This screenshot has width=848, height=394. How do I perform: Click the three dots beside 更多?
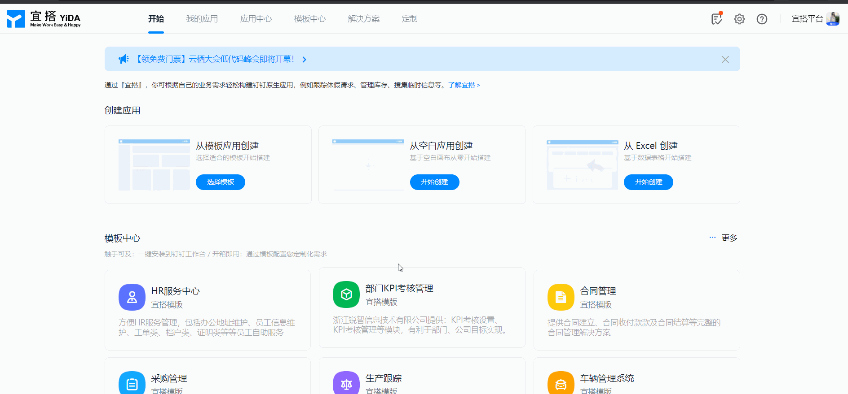pyautogui.click(x=712, y=238)
